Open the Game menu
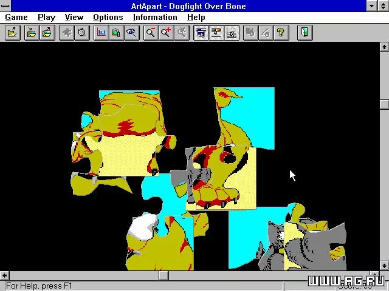The height and width of the screenshot is (291, 389). [x=16, y=18]
